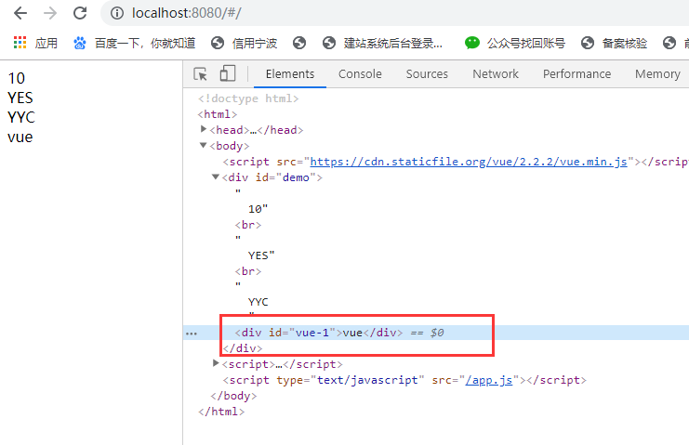Viewport: 689px width, 445px height.
Task: Select the div id="vue-1" element row
Action: point(436,333)
